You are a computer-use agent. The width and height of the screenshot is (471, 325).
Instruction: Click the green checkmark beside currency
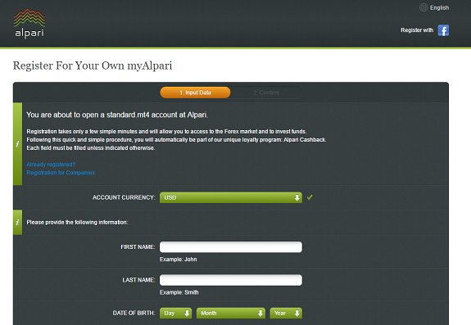pyautogui.click(x=310, y=197)
